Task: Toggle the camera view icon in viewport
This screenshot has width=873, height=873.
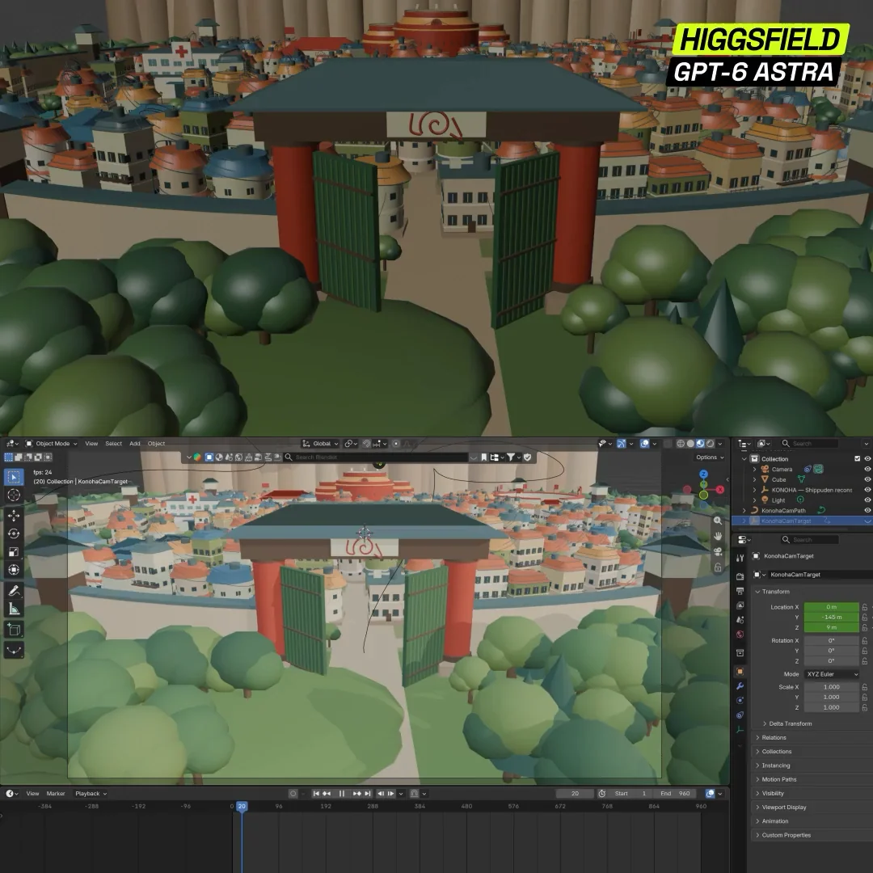Action: point(718,551)
